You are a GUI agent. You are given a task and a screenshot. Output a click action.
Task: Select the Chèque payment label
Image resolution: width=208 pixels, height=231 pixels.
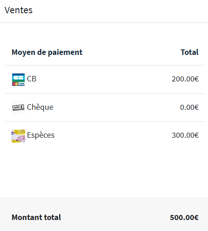(40, 107)
